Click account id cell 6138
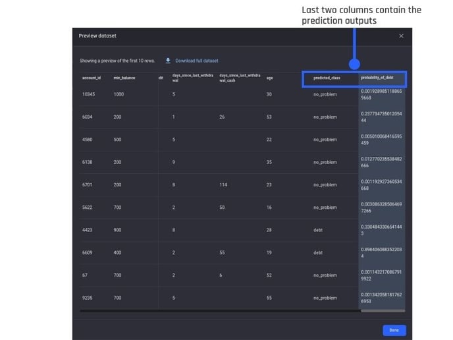Screen dimensions: 453x340 coord(87,162)
